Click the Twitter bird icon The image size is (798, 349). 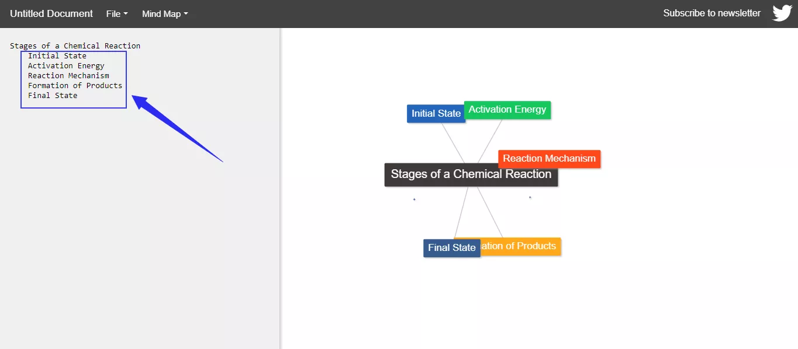click(782, 12)
